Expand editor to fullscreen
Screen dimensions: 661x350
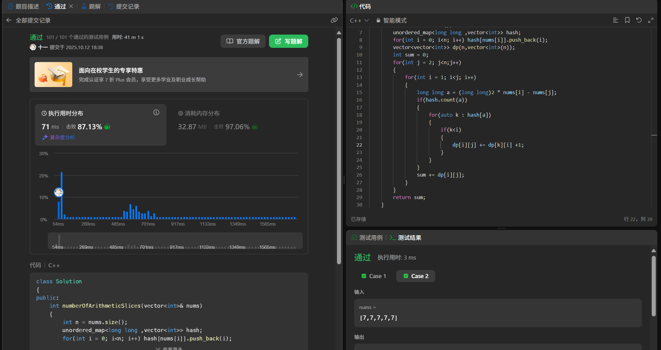pos(650,20)
